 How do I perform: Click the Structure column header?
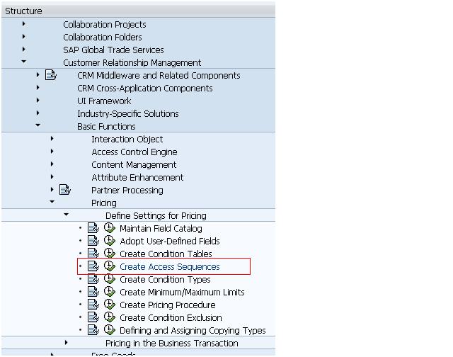pyautogui.click(x=139, y=11)
